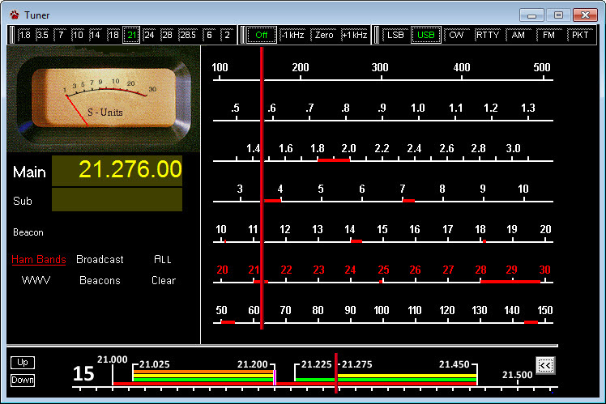Minimize the Tuner window
This screenshot has height=404, width=606.
pos(531,15)
